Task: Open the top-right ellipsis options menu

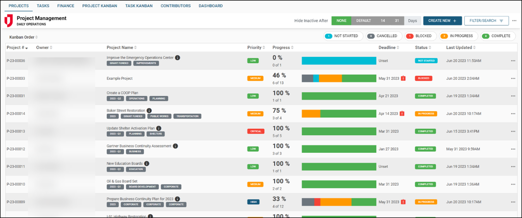Action: [515, 21]
